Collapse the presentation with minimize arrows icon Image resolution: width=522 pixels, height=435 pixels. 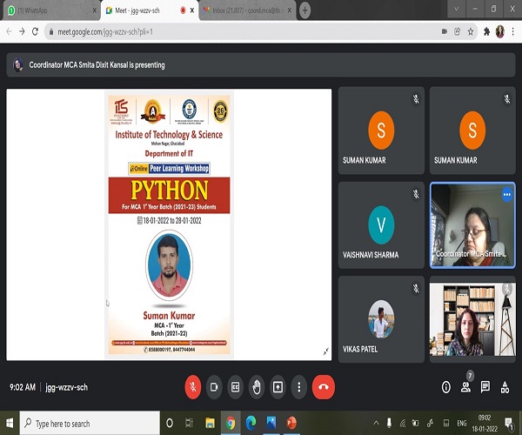tap(325, 351)
